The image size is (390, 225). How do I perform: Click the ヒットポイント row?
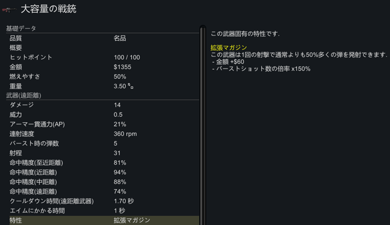click(x=104, y=58)
